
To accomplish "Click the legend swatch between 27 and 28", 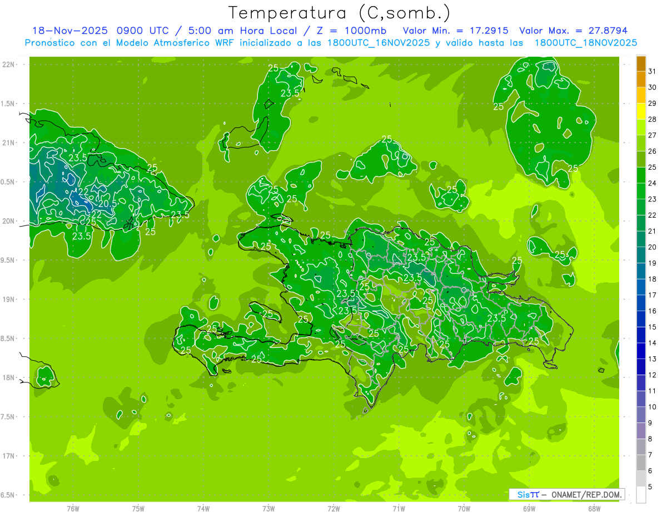I will tap(641, 127).
